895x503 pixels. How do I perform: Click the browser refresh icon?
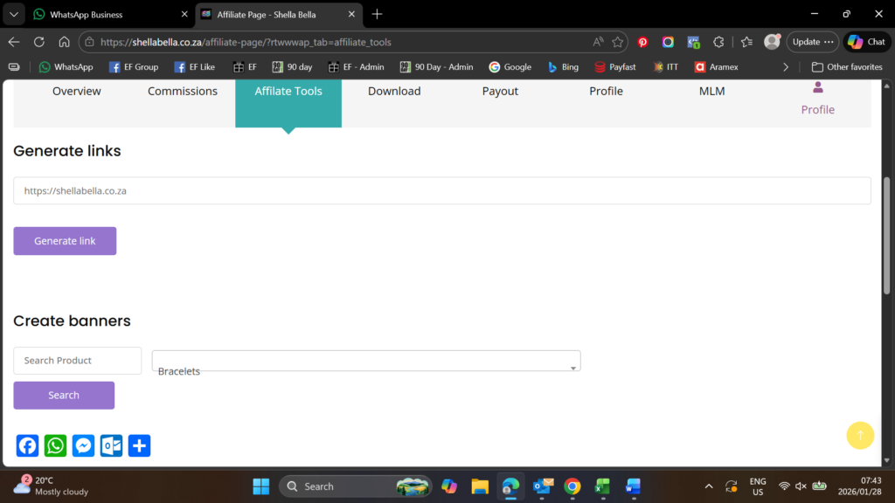click(x=39, y=42)
